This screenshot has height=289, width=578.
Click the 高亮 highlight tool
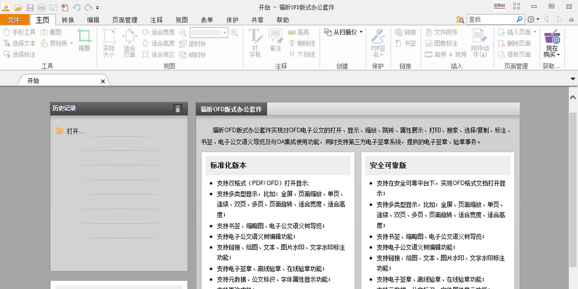click(299, 32)
